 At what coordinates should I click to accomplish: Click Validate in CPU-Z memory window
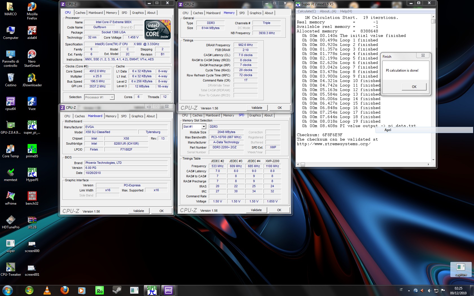click(x=256, y=108)
